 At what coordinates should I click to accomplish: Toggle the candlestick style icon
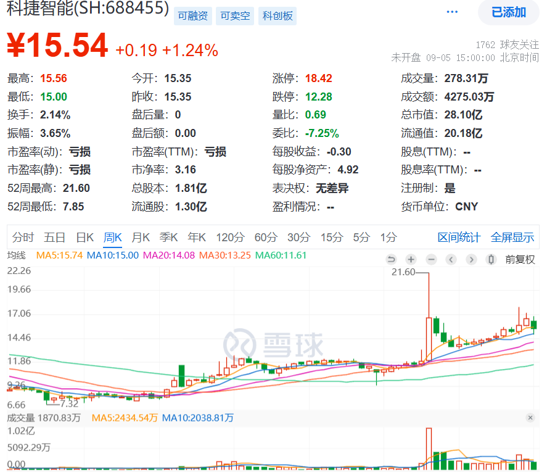(491, 259)
